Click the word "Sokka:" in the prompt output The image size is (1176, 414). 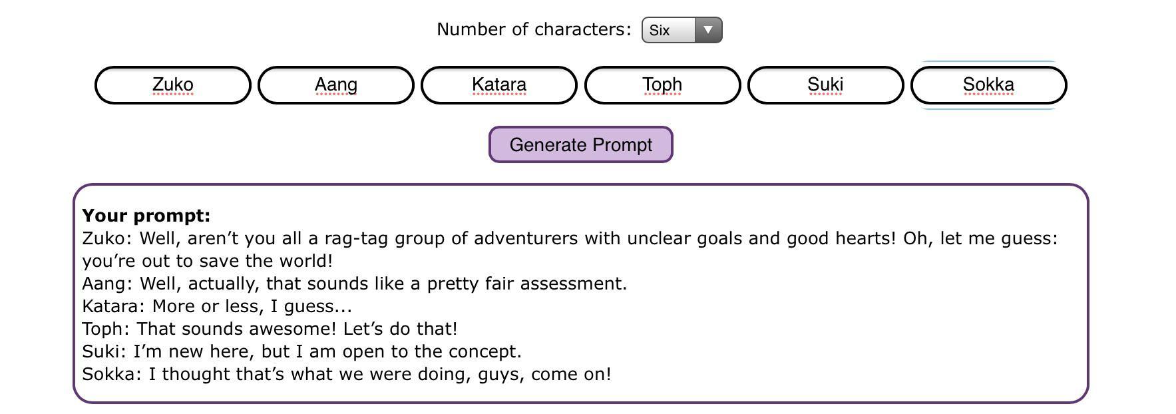(112, 374)
